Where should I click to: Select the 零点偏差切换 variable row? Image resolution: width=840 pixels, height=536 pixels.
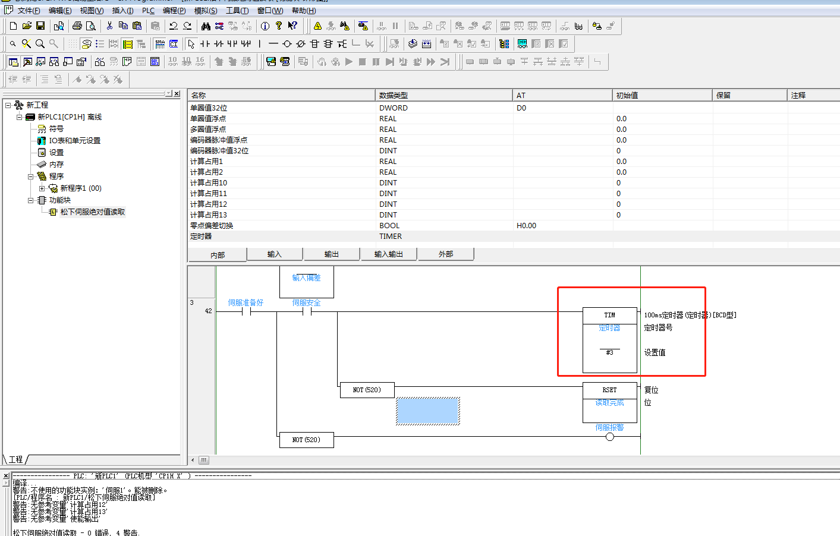(212, 226)
